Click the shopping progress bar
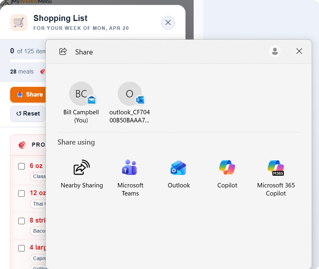The height and width of the screenshot is (269, 319). [x=28, y=61]
